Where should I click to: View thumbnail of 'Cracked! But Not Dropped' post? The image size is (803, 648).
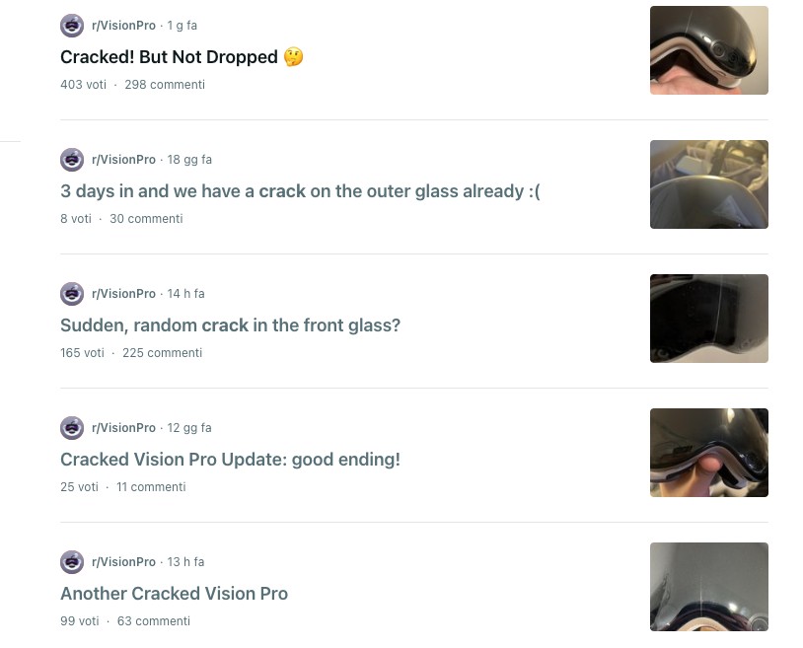708,50
